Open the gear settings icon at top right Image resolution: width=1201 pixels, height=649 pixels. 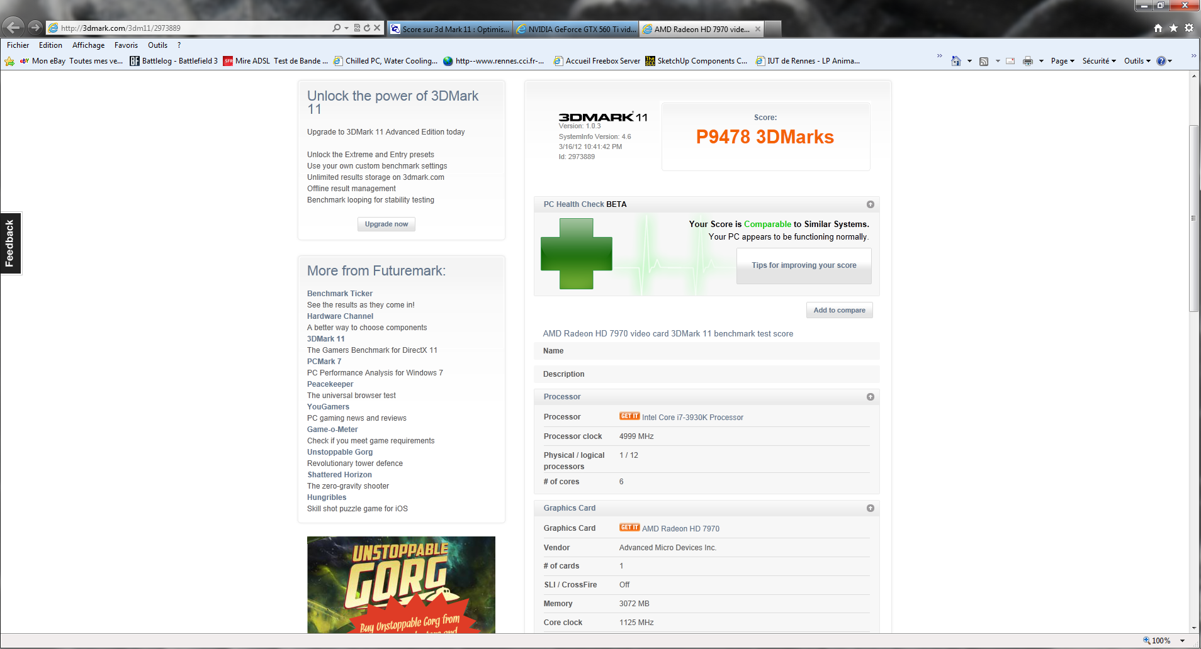click(1188, 28)
